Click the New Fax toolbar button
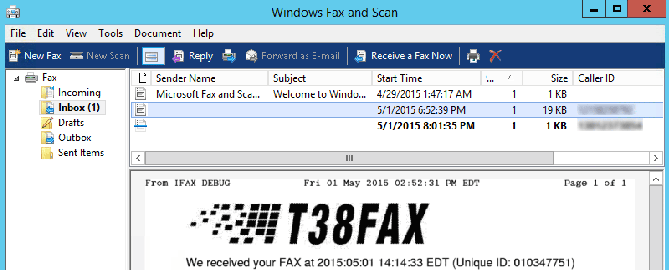Viewport: 669px width, 270px height. 35,56
